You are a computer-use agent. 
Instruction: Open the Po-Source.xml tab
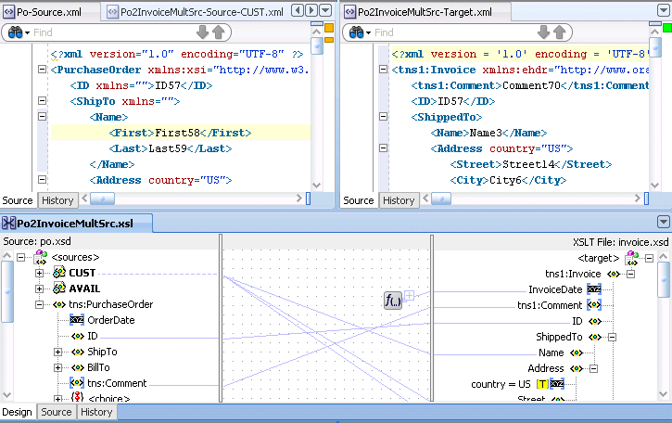[42, 12]
